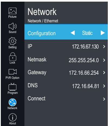The image size is (108, 126).
Task: Select DNS value 172.16.64.81
Action: 85,86
